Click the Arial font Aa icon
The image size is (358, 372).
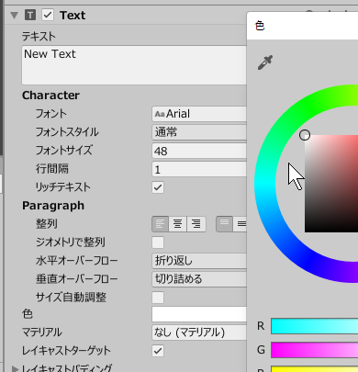(160, 114)
